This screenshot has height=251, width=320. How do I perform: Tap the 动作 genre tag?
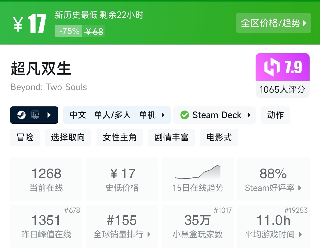coord(275,115)
